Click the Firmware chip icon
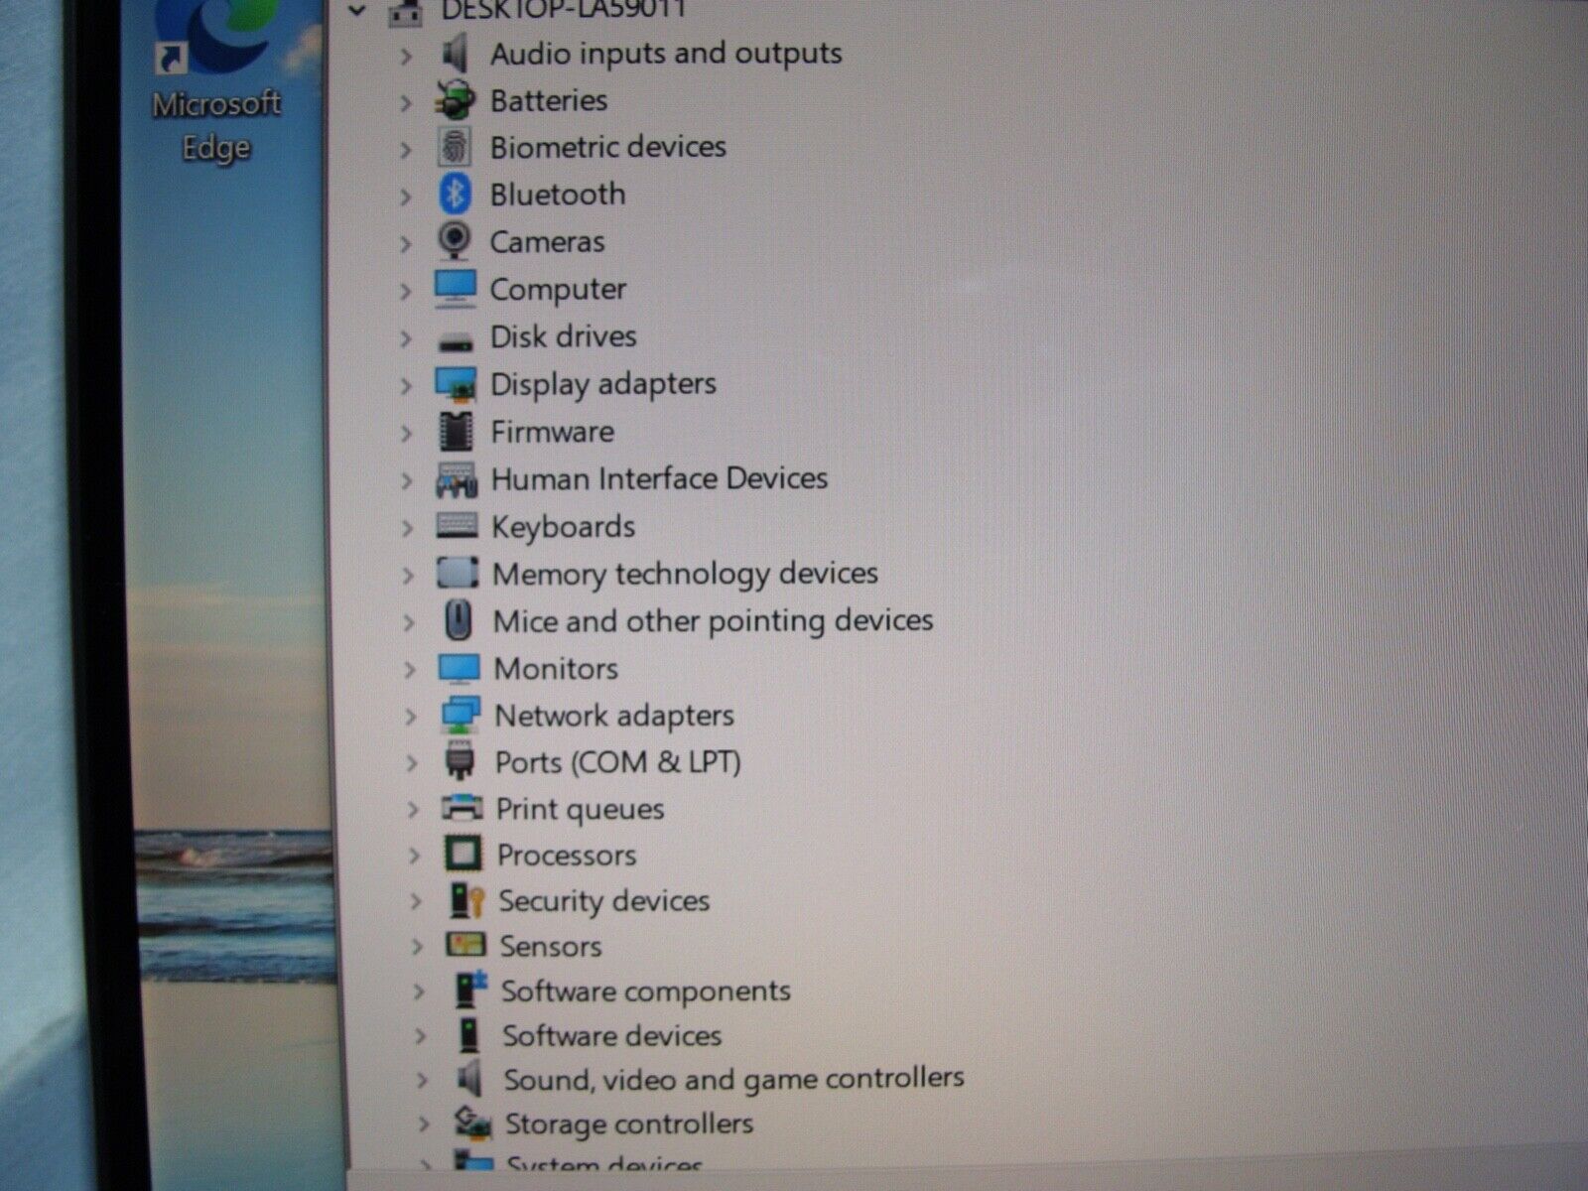This screenshot has height=1191, width=1588. [x=457, y=431]
